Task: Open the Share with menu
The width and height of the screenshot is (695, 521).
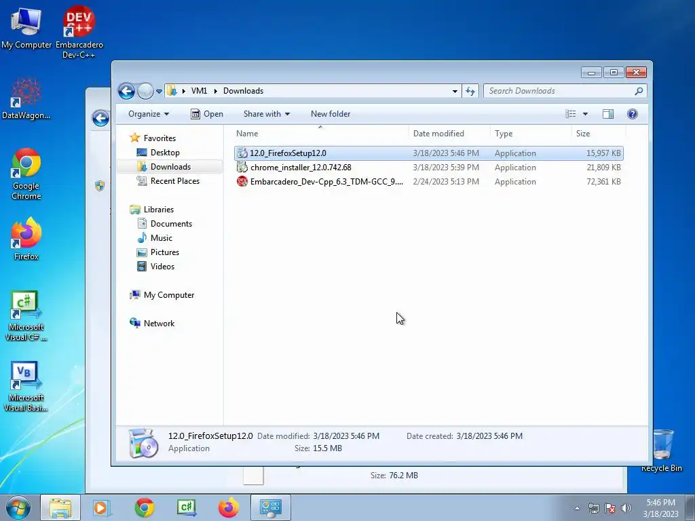Action: 266,114
